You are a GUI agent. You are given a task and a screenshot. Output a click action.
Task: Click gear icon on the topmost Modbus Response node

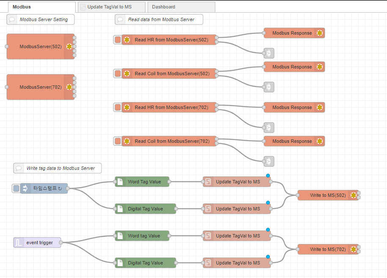pyautogui.click(x=320, y=33)
